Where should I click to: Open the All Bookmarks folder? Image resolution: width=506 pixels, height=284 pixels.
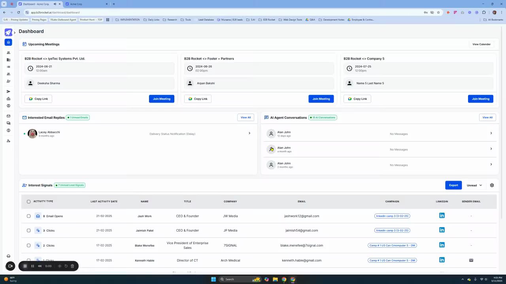point(493,20)
